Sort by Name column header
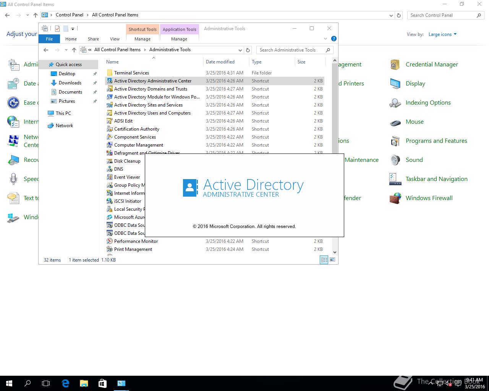The width and height of the screenshot is (489, 391). [154, 62]
